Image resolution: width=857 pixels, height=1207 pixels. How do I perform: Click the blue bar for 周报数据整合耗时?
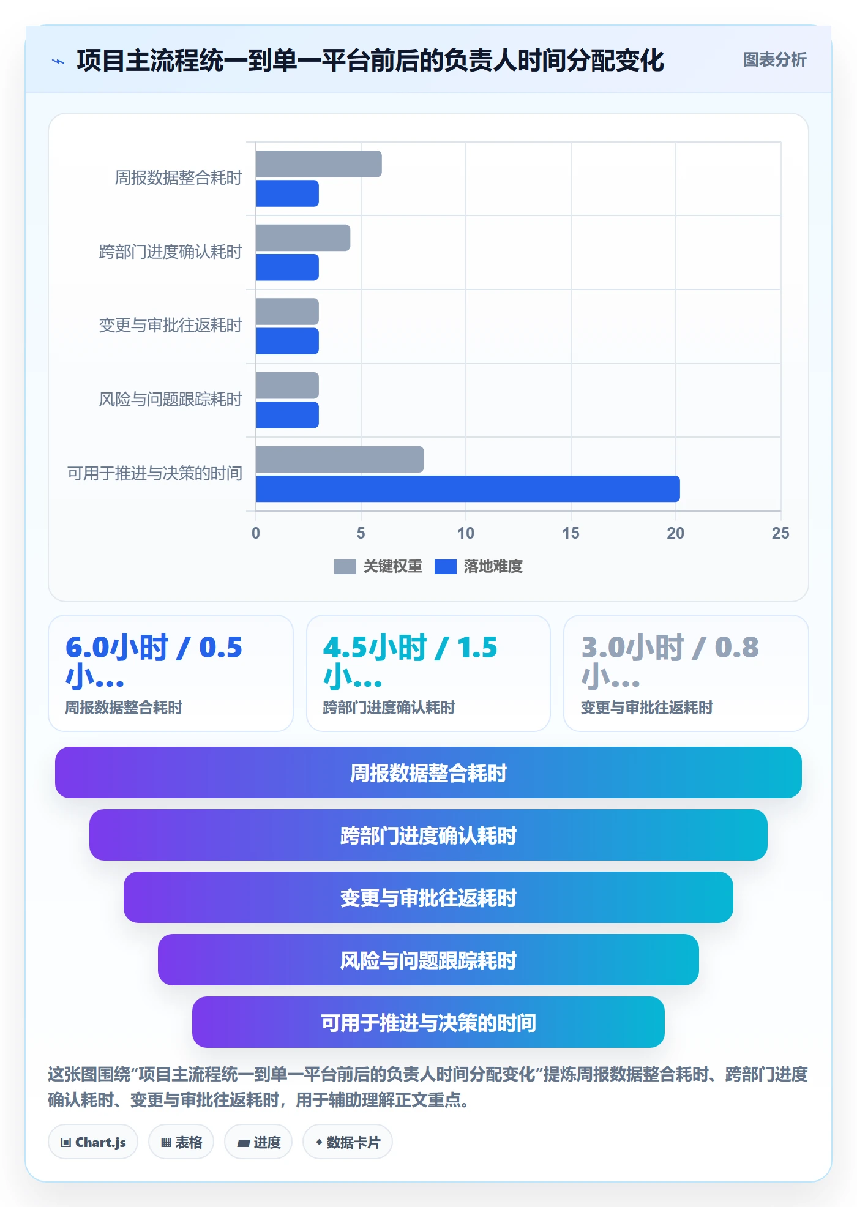click(x=288, y=193)
